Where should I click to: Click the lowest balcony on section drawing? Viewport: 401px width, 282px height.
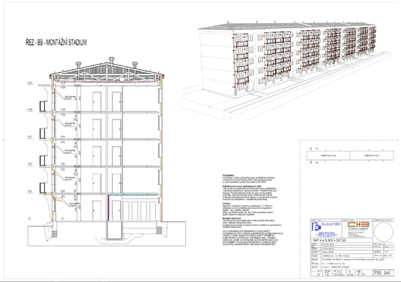click(x=42, y=188)
